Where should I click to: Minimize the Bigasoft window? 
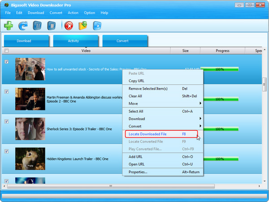[239, 5]
